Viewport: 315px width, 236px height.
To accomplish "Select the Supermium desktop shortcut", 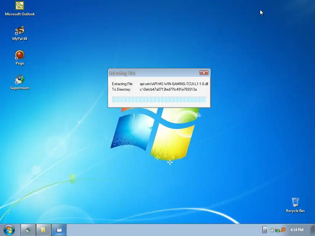I will pos(20,82).
